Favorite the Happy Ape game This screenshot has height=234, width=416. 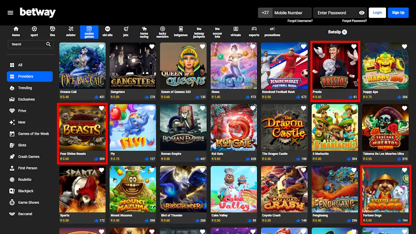pos(404,47)
